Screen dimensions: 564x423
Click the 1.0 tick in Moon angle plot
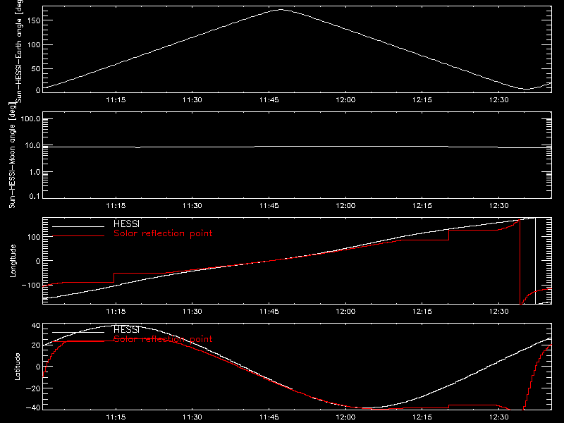tap(35, 172)
